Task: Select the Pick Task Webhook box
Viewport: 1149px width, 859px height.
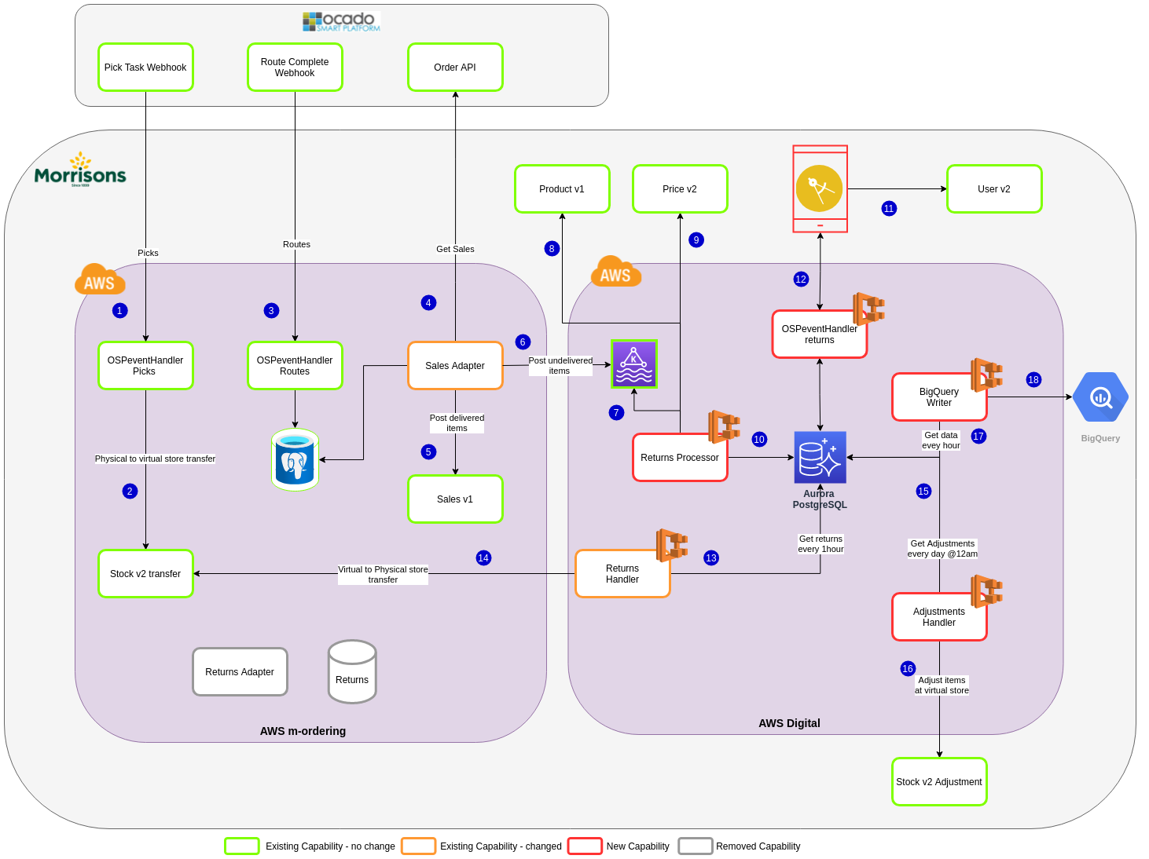Action: click(x=145, y=68)
